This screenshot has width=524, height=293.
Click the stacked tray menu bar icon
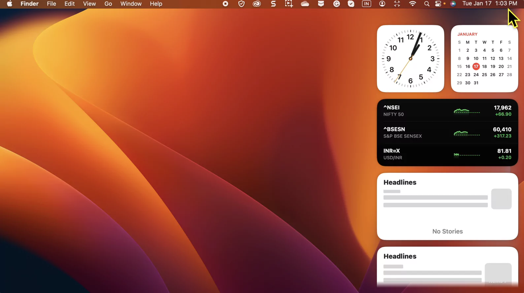[x=321, y=4]
